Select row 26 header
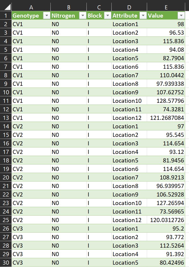This screenshot has height=267, width=189. (6, 229)
